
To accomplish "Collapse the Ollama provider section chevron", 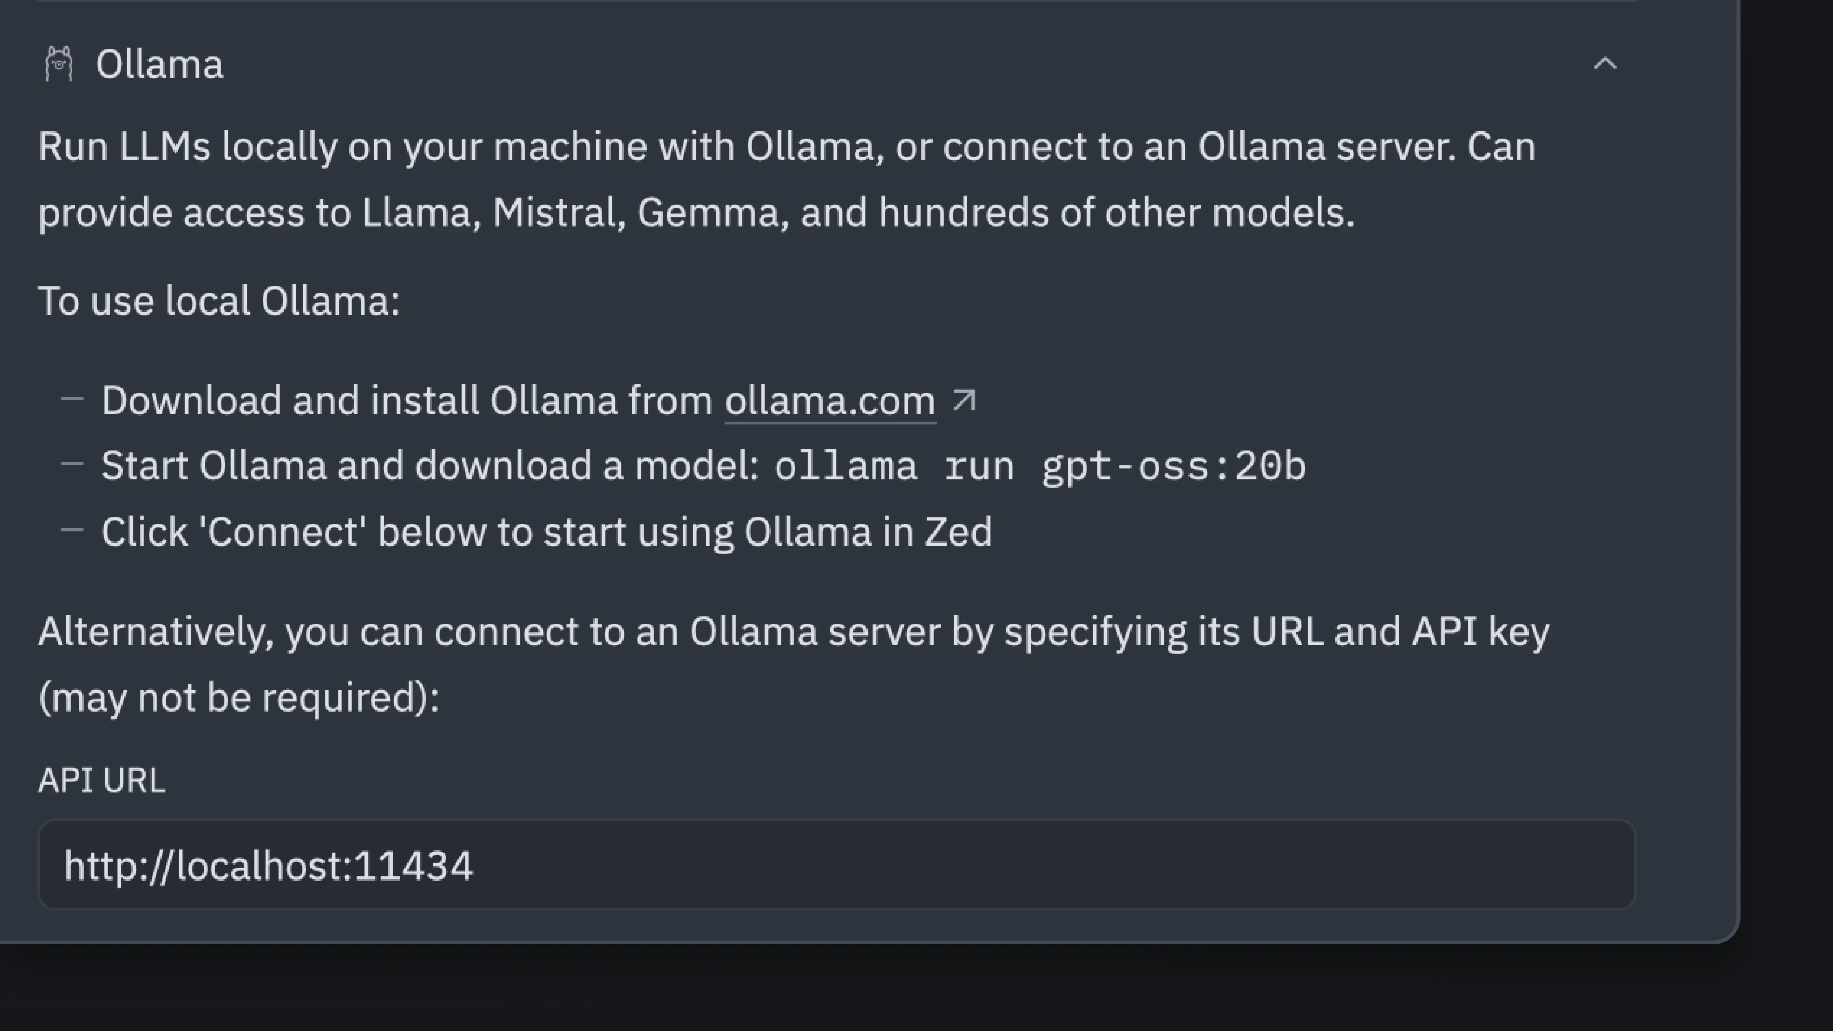I will click(x=1605, y=64).
